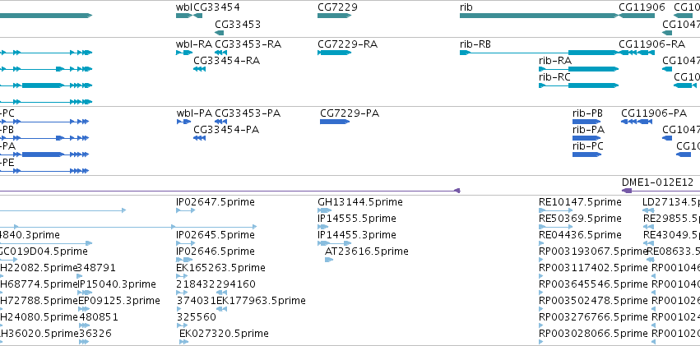Select the AT23616.5prime EST arrow

click(x=329, y=260)
